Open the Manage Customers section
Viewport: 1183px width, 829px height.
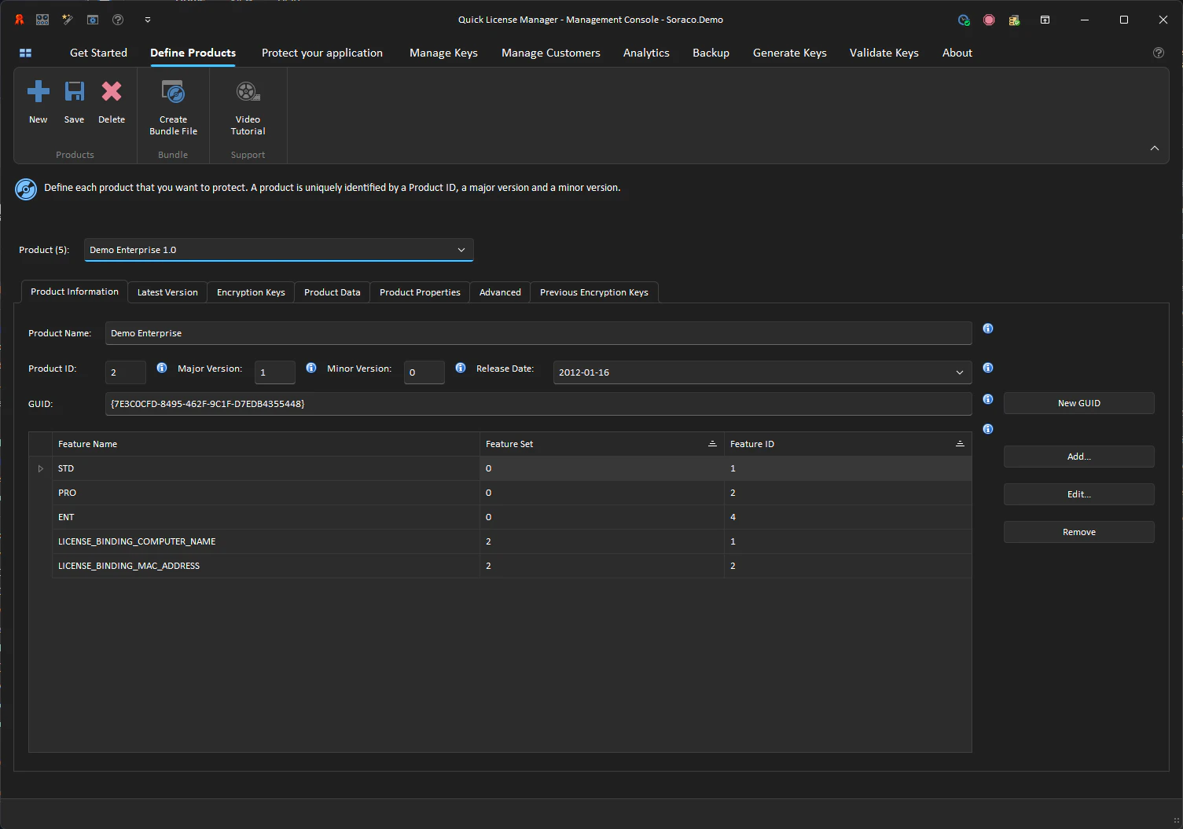[x=550, y=53]
